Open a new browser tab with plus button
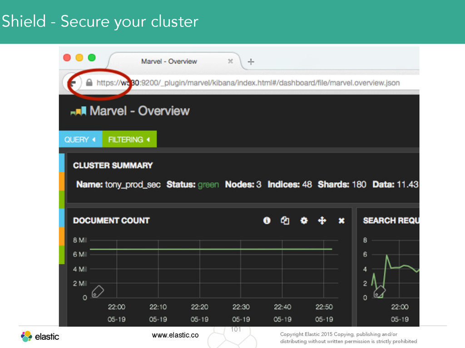The width and height of the screenshot is (465, 348). point(251,62)
